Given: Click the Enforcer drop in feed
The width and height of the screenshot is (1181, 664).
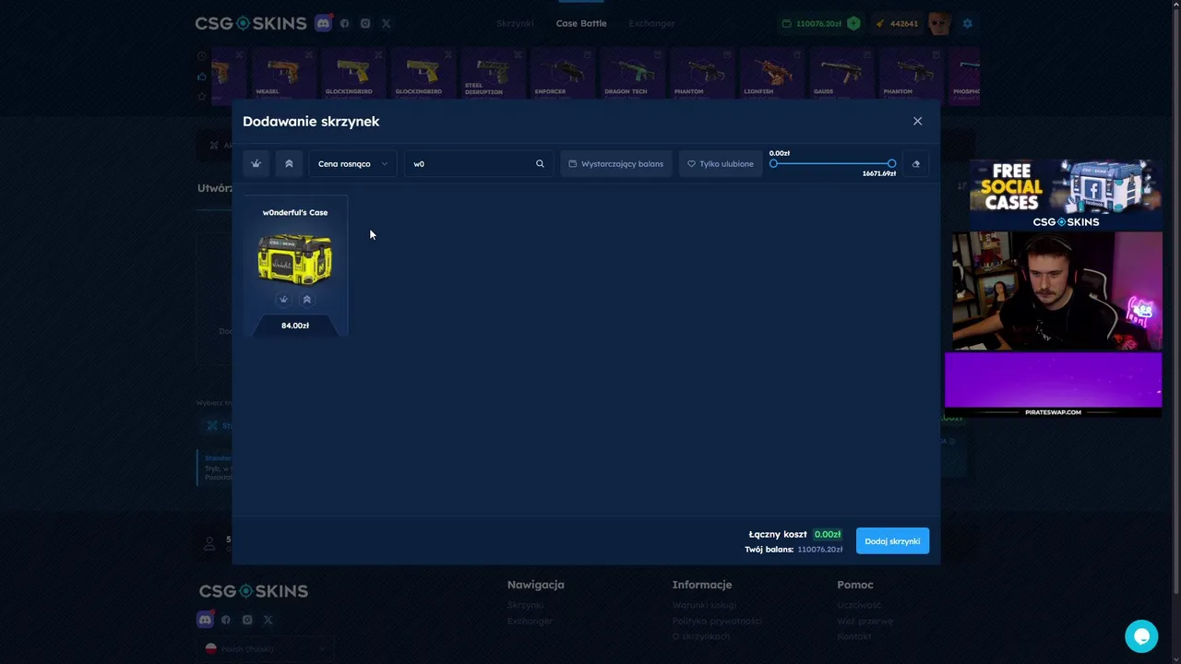Looking at the screenshot, I should click(x=563, y=75).
